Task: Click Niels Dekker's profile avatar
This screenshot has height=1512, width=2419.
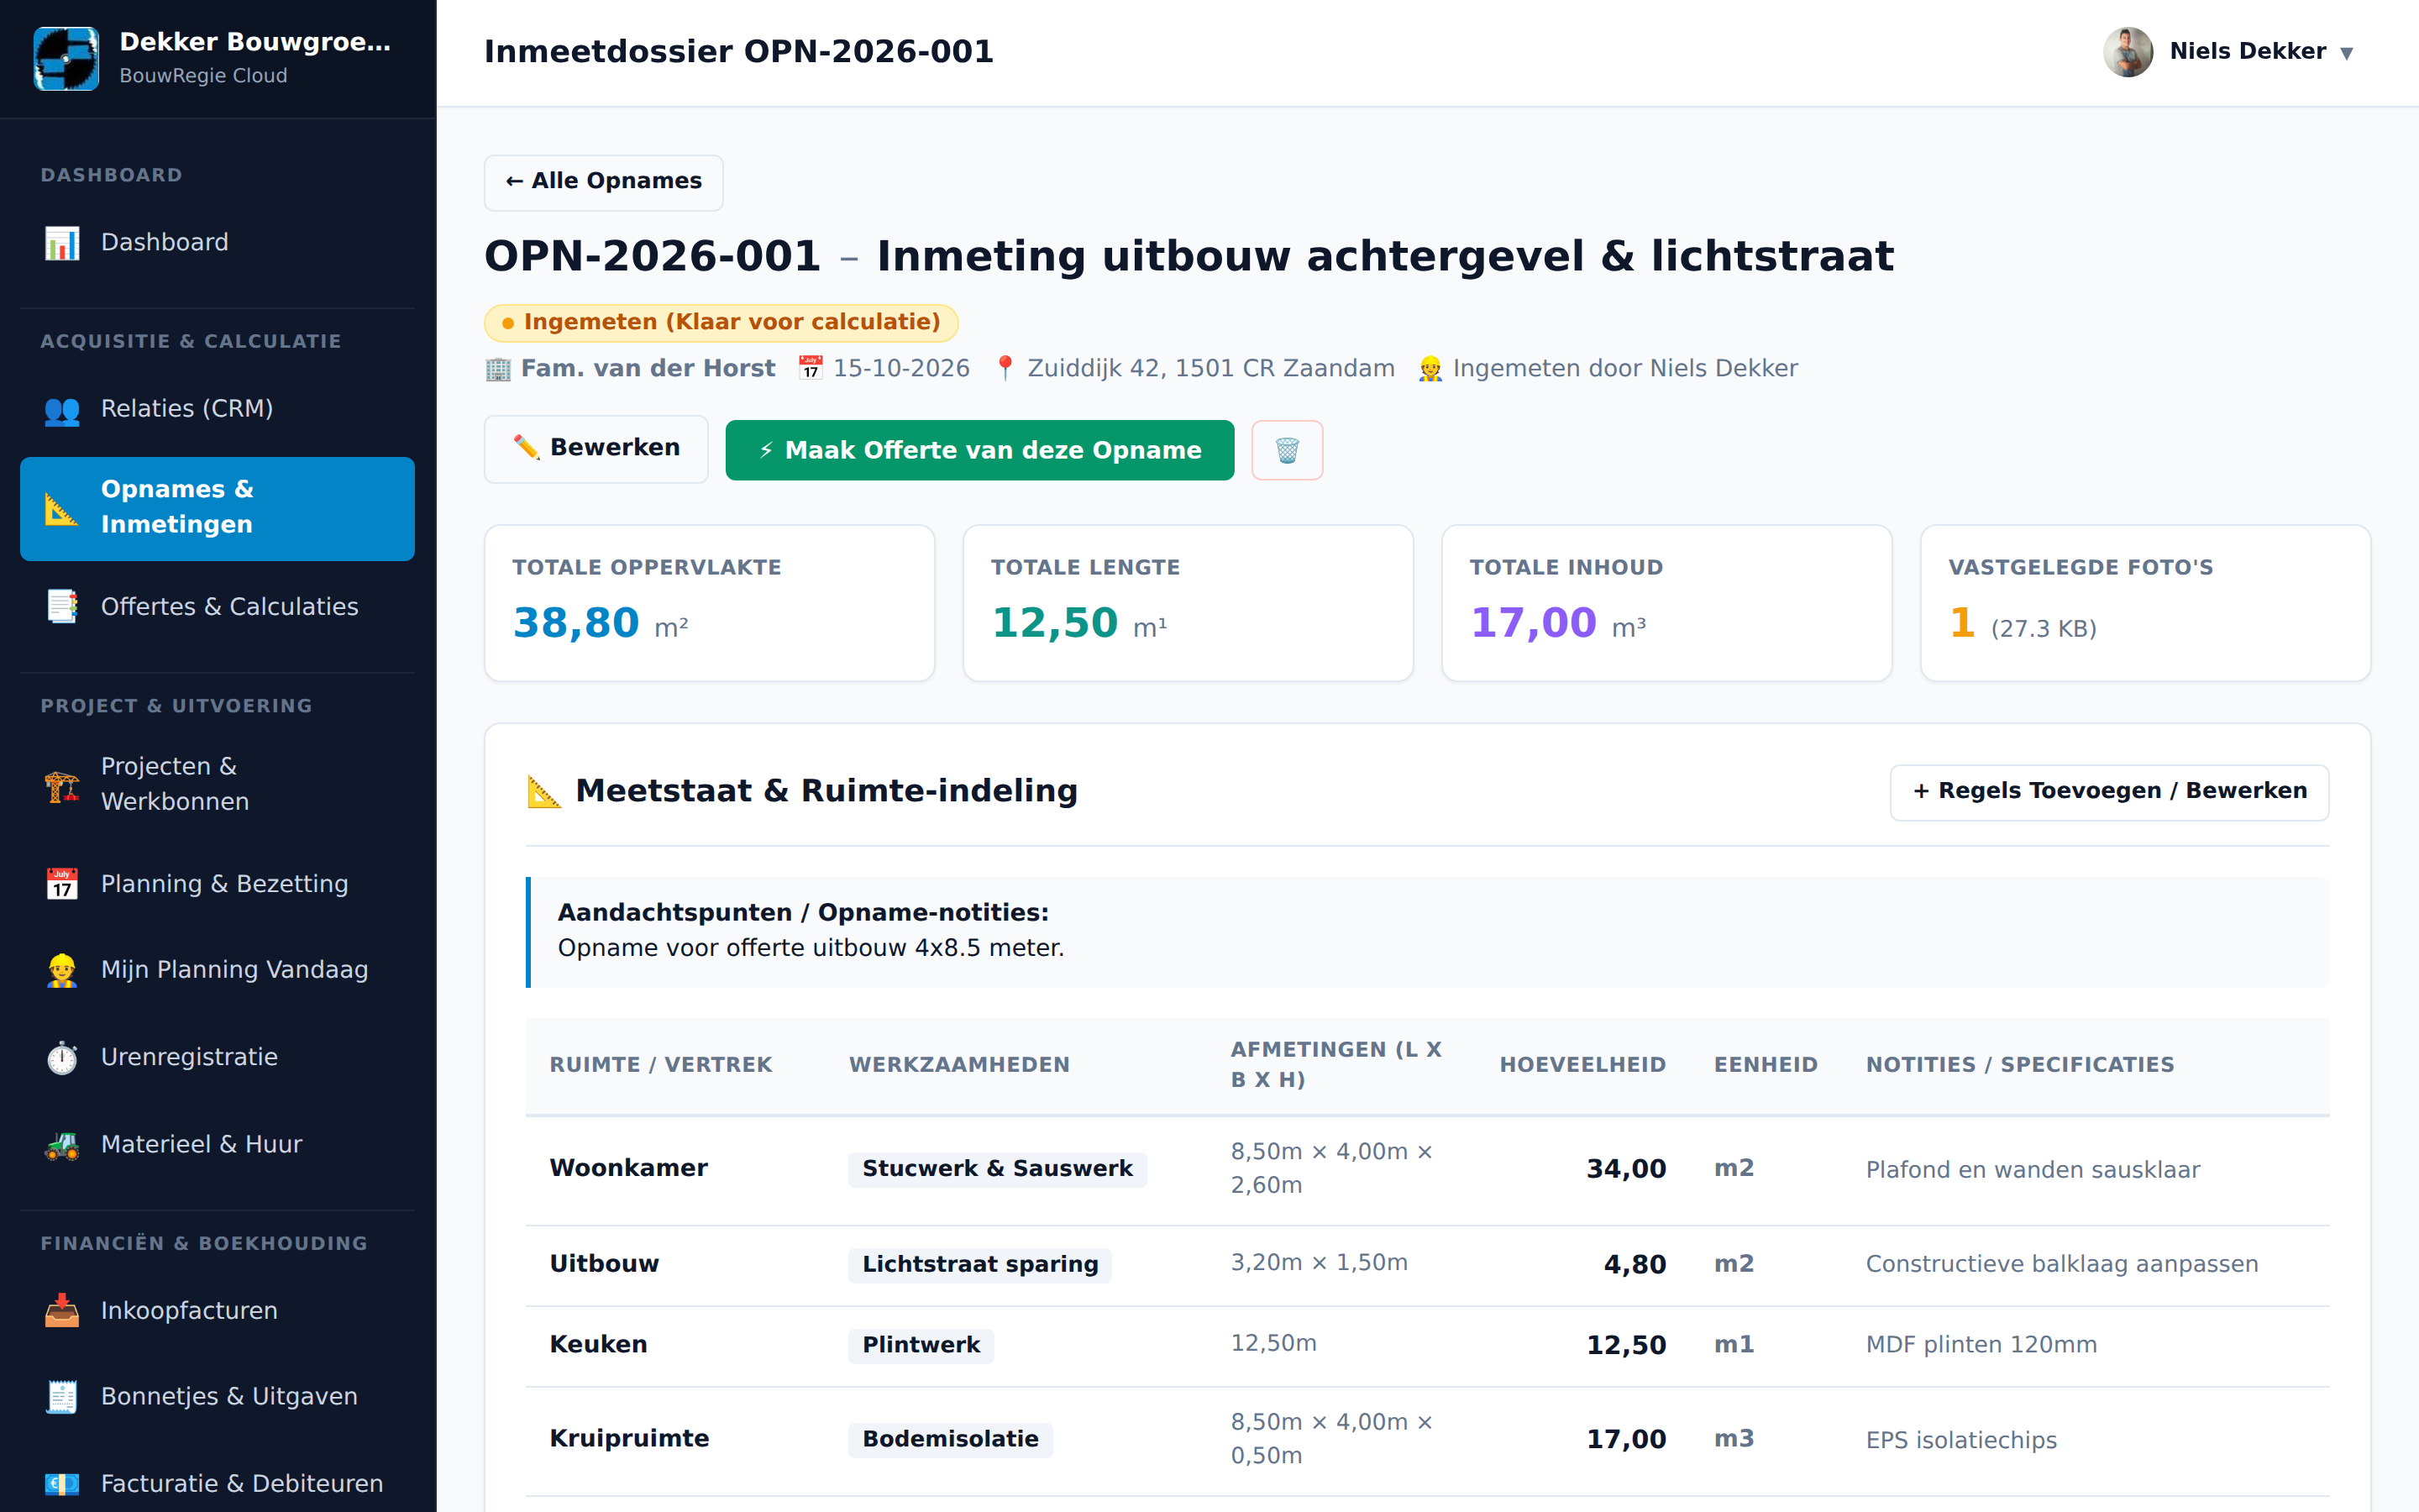Action: pos(2128,52)
